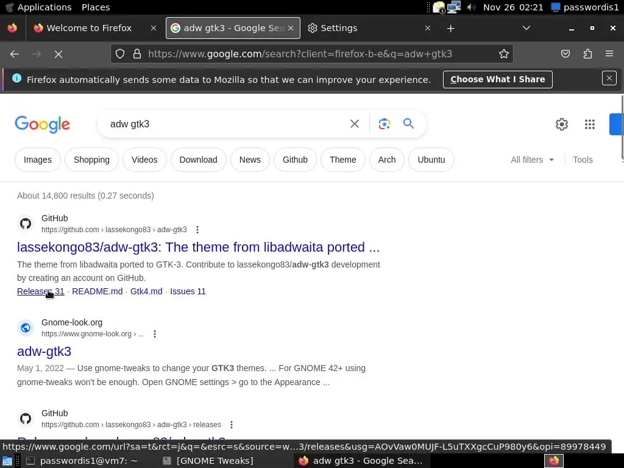Select the Ubuntu filter chip

pos(431,160)
